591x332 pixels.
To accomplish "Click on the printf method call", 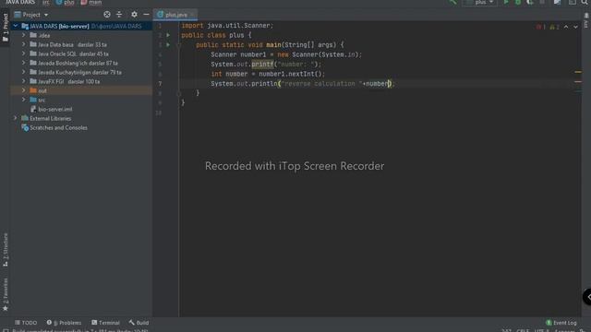I will [x=262, y=64].
